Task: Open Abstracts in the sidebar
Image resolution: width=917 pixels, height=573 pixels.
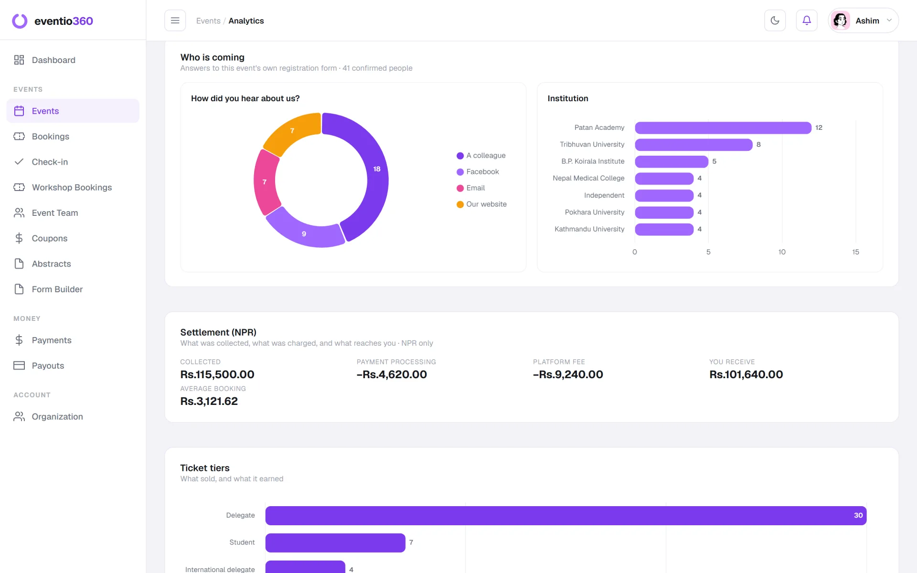Action: 73,264
